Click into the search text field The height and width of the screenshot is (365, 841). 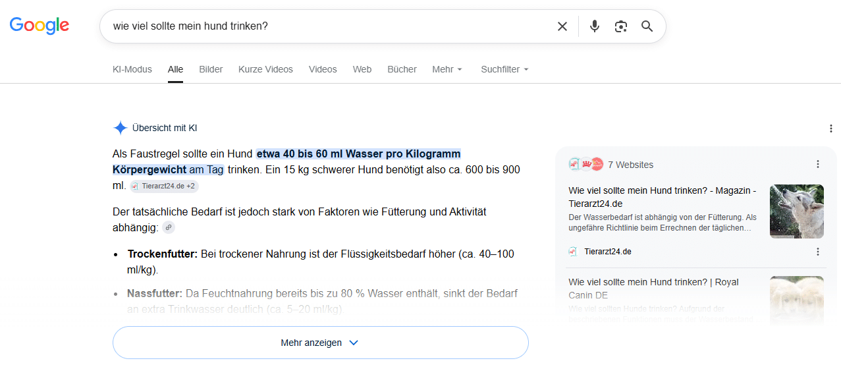(329, 26)
